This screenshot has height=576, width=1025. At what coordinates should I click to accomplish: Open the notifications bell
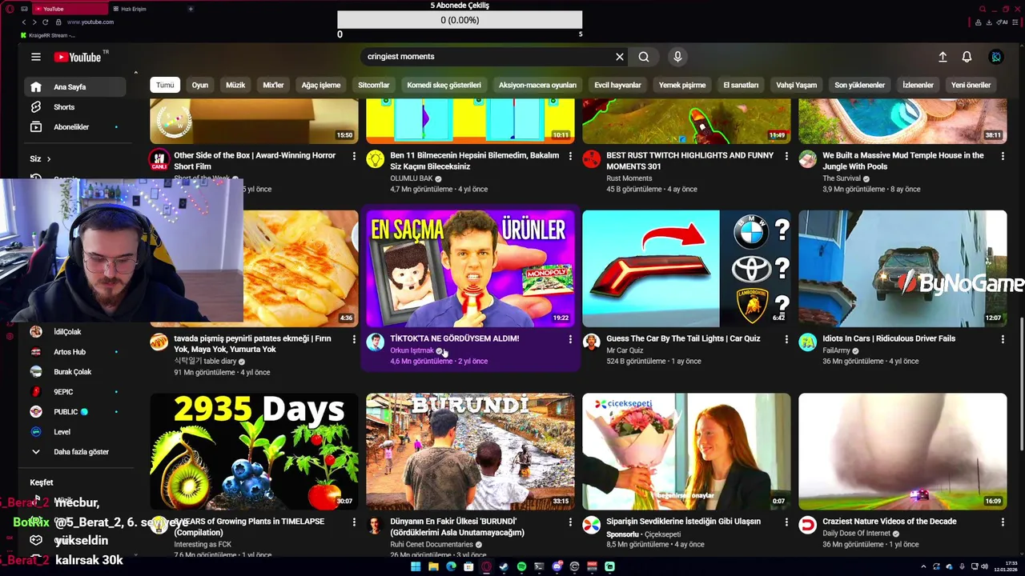click(967, 57)
